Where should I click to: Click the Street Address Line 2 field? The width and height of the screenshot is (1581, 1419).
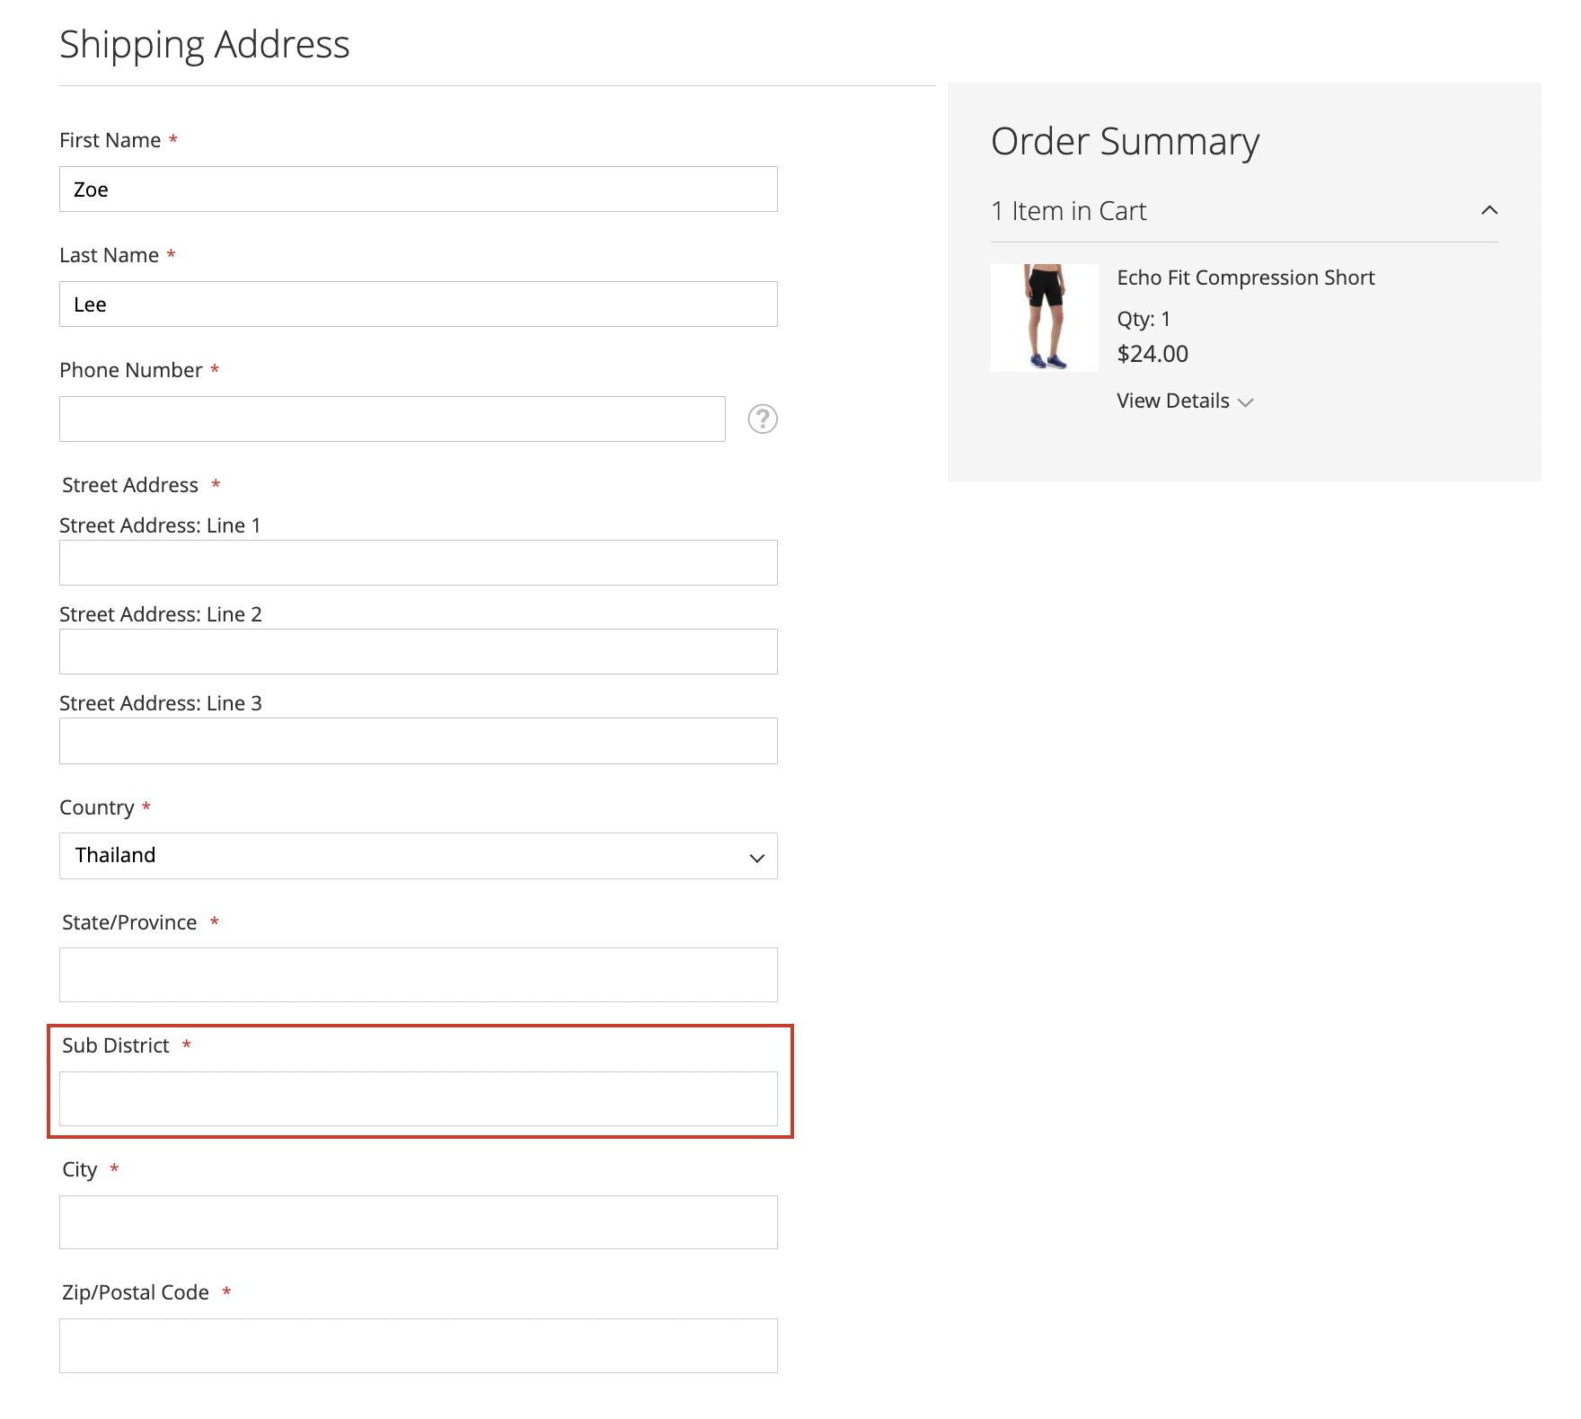tap(418, 651)
